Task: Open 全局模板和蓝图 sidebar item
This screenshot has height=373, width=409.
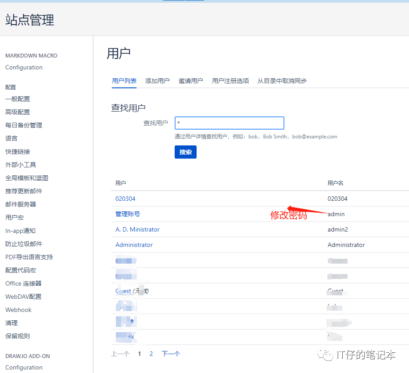Action: [x=27, y=178]
